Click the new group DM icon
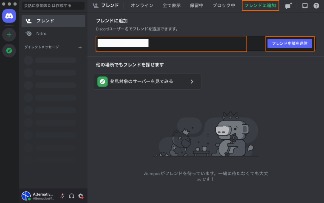 289,6
